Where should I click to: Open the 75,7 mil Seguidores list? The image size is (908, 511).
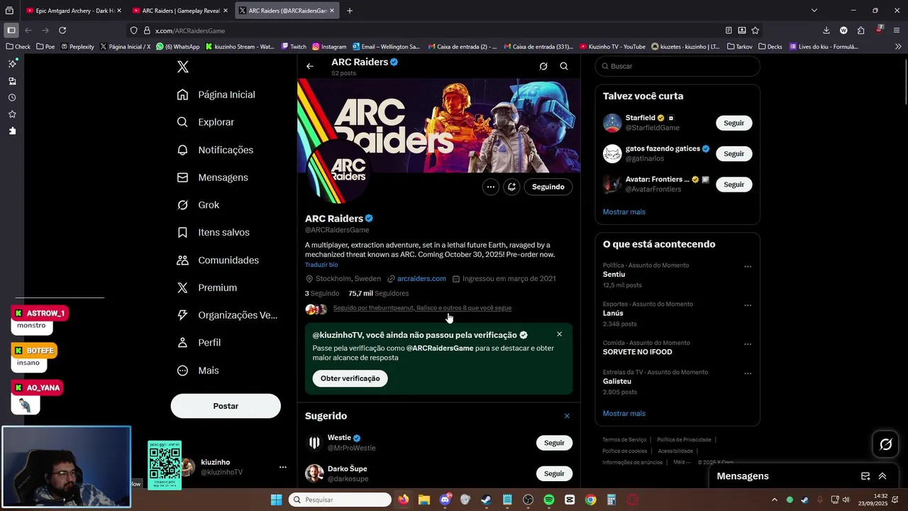[378, 293]
